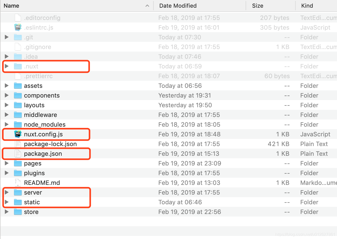
Task: Click the static folder icon
Action: pos(18,202)
